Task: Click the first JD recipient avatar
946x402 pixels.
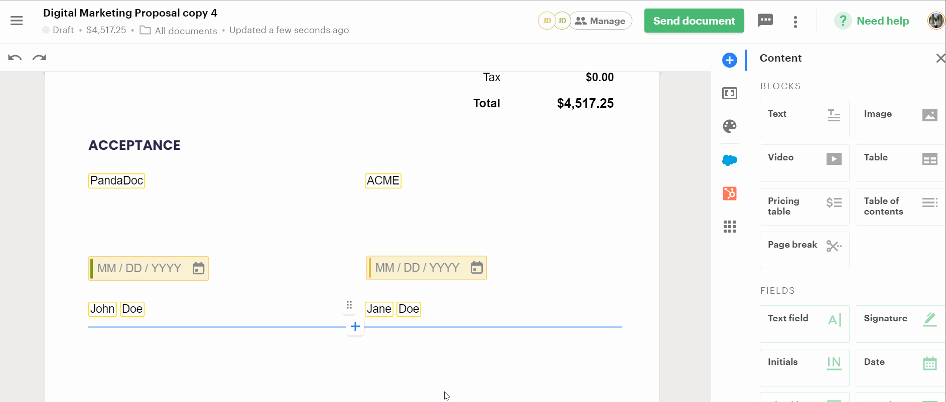Action: tap(547, 21)
